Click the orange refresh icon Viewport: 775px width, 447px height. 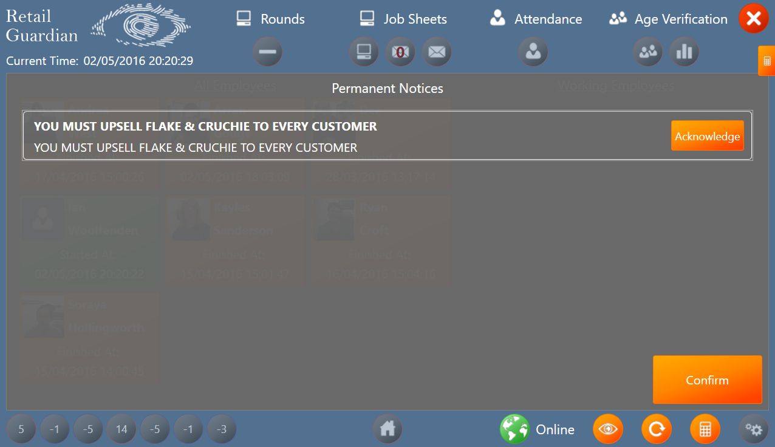(x=657, y=429)
